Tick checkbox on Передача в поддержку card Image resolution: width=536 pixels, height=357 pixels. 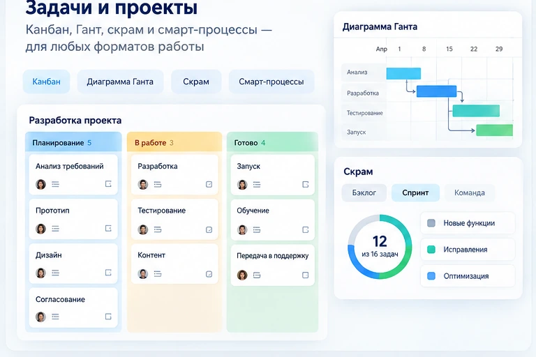click(306, 275)
